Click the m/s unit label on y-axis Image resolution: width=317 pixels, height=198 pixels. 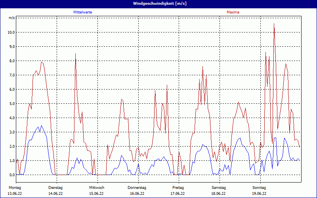(x=12, y=18)
